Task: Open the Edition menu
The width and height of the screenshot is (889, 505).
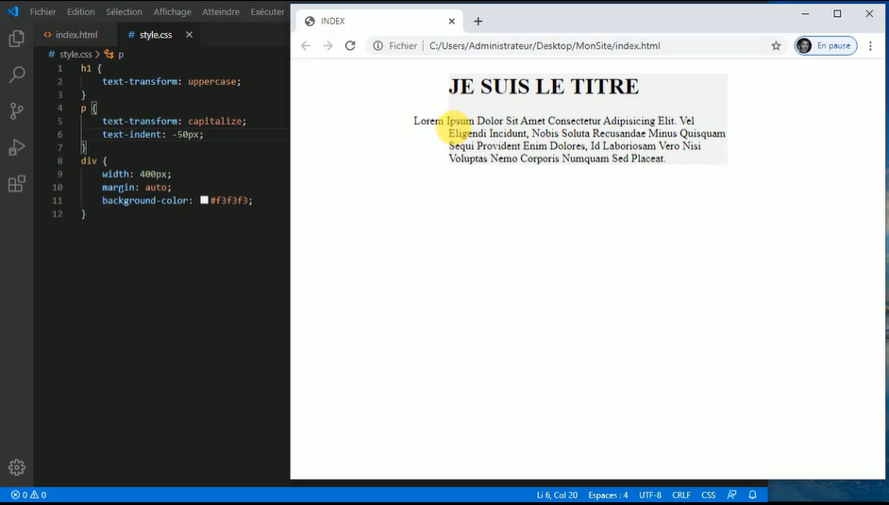Action: tap(81, 11)
